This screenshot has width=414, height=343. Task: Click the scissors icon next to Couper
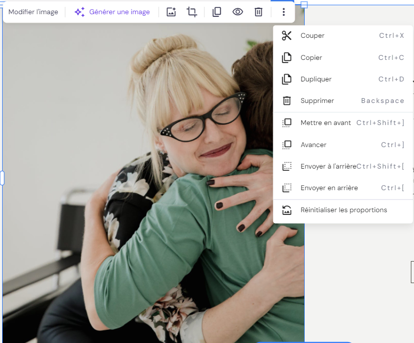click(286, 36)
